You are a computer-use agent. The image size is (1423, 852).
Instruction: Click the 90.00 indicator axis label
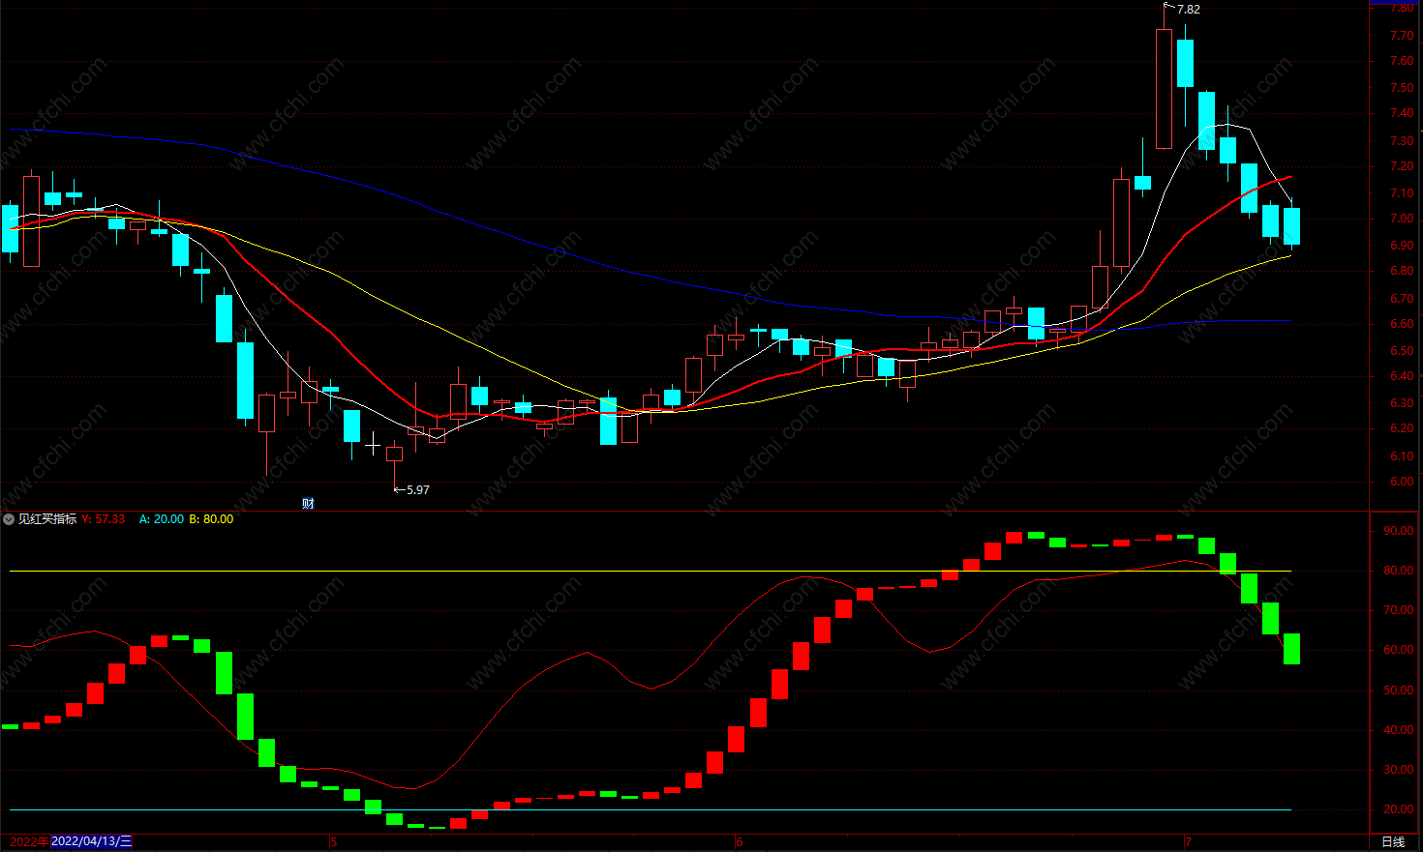point(1398,531)
